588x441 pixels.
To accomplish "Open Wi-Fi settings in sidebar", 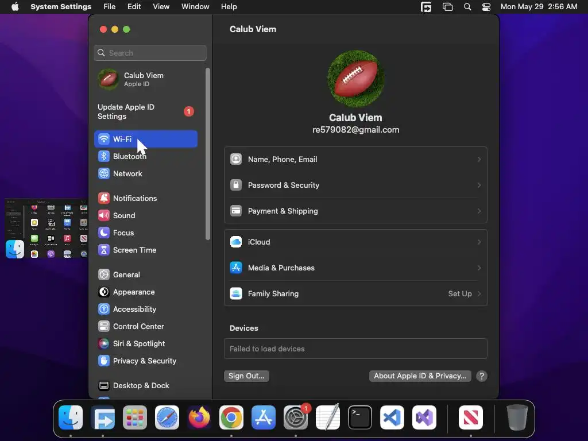I will coord(145,139).
